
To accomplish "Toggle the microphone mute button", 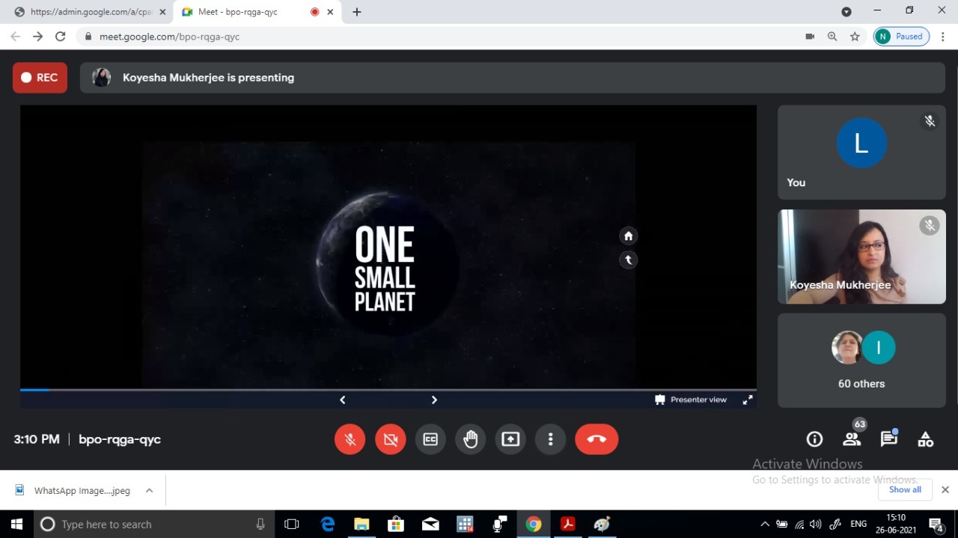I will (350, 439).
